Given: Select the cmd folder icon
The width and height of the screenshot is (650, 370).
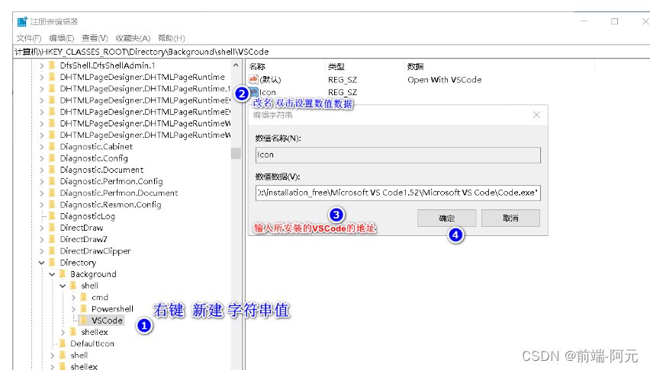Looking at the screenshot, I should tap(83, 297).
